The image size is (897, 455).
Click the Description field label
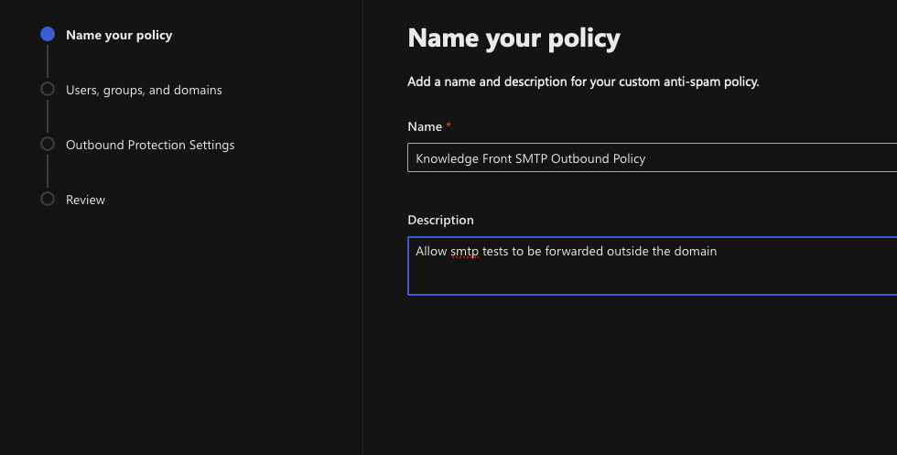[440, 220]
